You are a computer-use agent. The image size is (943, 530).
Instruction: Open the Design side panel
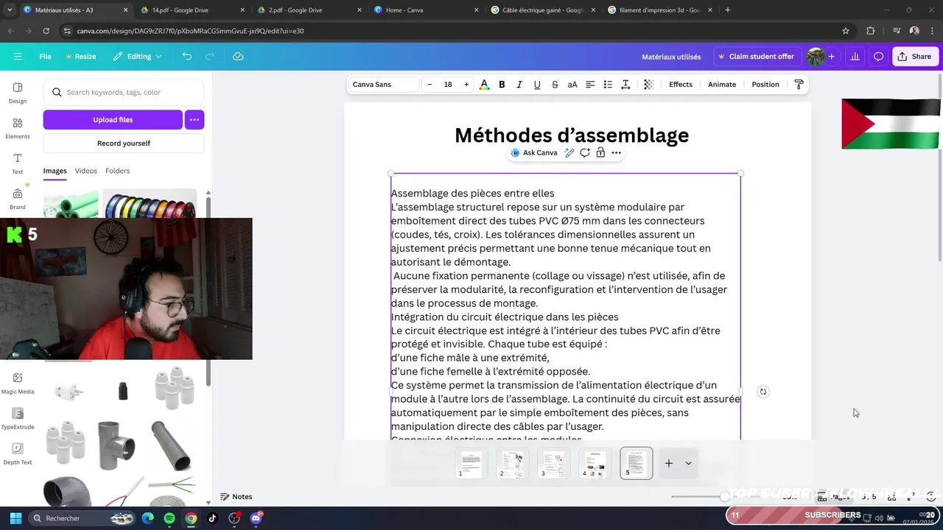click(18, 93)
